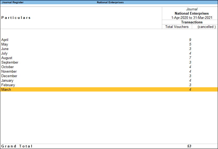Image resolution: width=218 pixels, height=149 pixels.
Task: Click the Grand Total label
Action: (x=17, y=146)
